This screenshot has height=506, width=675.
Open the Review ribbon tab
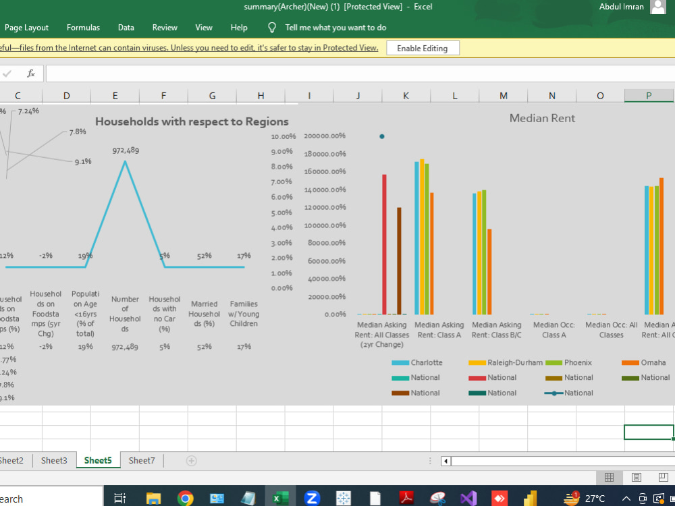pyautogui.click(x=165, y=28)
